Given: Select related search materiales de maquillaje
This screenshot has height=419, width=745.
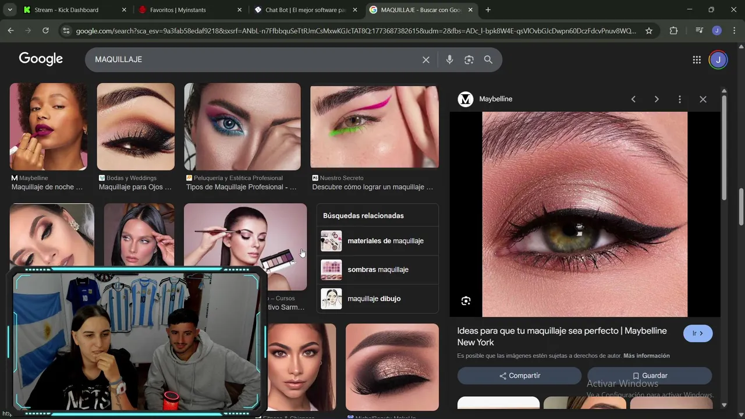Looking at the screenshot, I should tap(377, 241).
